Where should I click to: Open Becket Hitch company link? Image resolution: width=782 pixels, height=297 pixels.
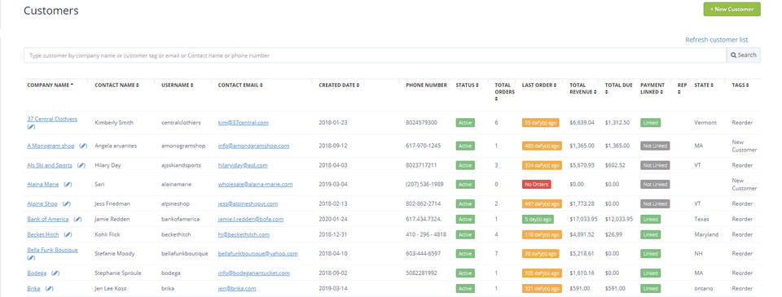43,234
